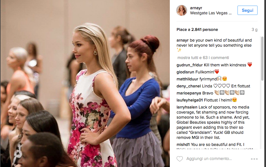
Task: Open Westgate Las Vegas location link
Action: [x=211, y=13]
